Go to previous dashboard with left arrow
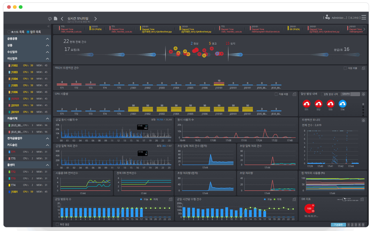372x231 pixels. [x=62, y=19]
